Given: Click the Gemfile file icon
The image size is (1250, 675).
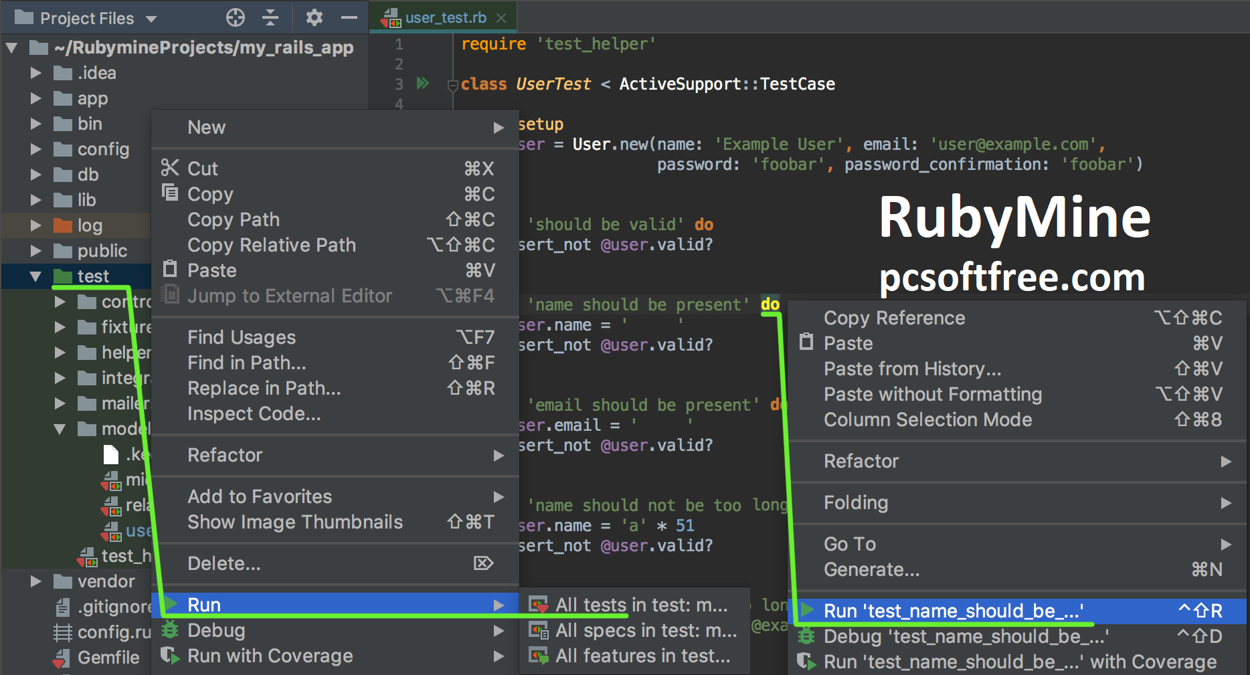Looking at the screenshot, I should pos(62,658).
